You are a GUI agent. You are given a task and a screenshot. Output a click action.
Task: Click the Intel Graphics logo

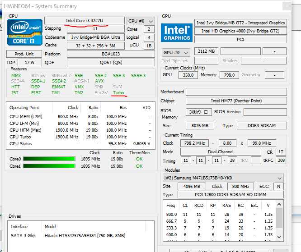pyautogui.click(x=176, y=32)
